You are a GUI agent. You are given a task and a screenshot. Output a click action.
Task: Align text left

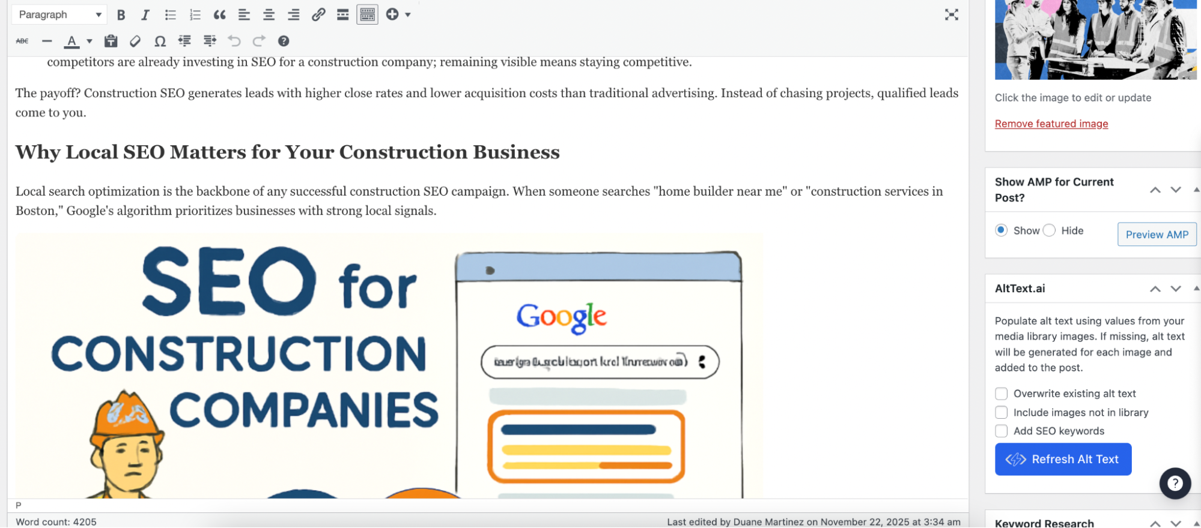[x=244, y=14]
